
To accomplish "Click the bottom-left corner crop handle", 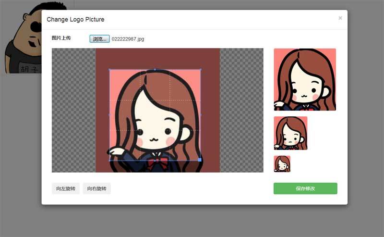I will coord(110,160).
